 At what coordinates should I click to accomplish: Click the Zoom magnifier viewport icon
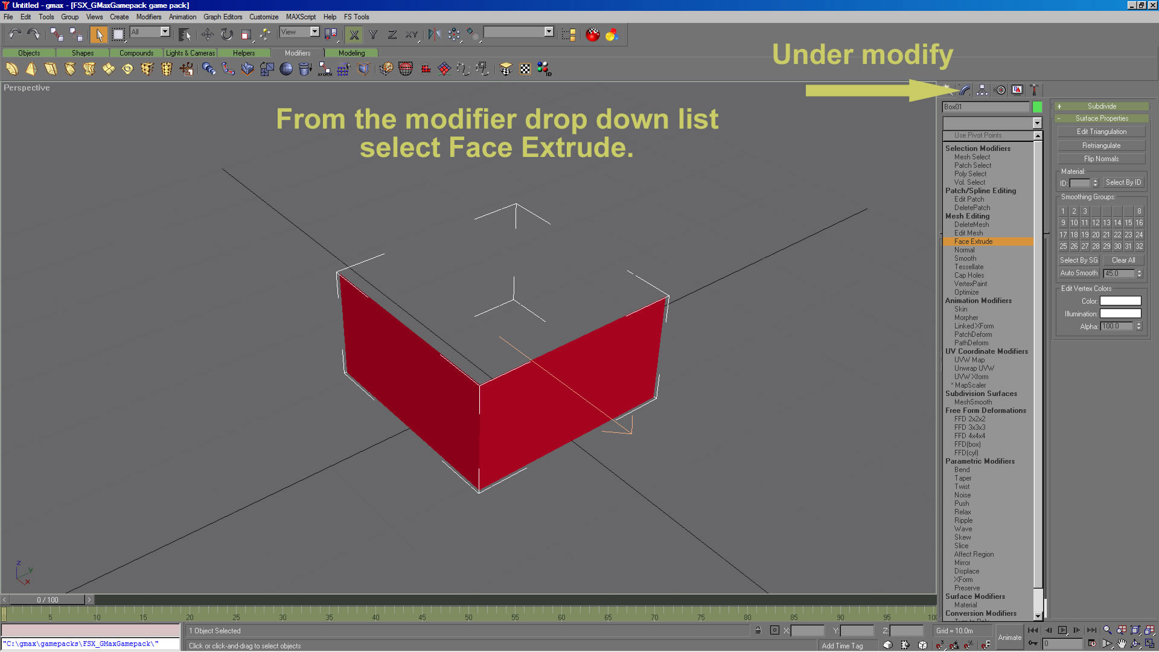(x=1107, y=630)
